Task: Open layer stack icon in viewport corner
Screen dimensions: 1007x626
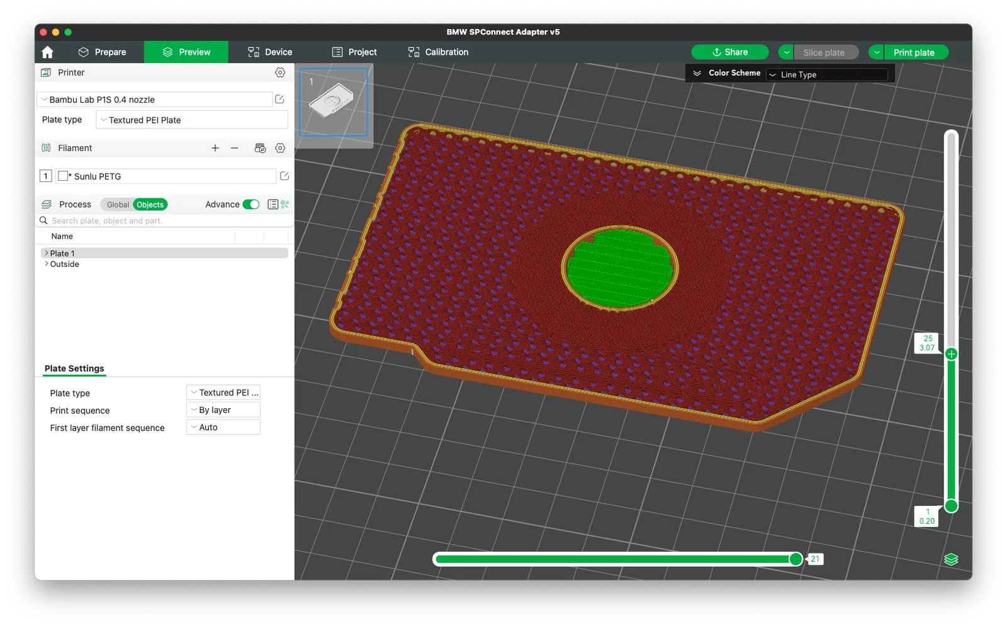Action: click(x=951, y=559)
